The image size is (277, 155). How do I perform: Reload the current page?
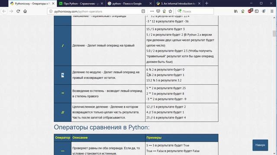point(18,11)
